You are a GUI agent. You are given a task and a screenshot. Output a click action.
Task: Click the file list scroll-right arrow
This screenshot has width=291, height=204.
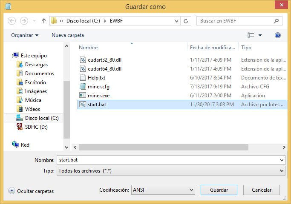point(284,147)
